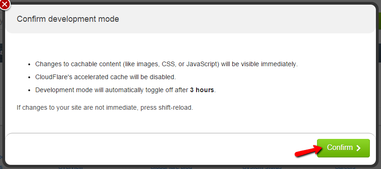Select the 'Changes to cachable content' bullet text
This screenshot has height=169, width=381.
point(166,64)
